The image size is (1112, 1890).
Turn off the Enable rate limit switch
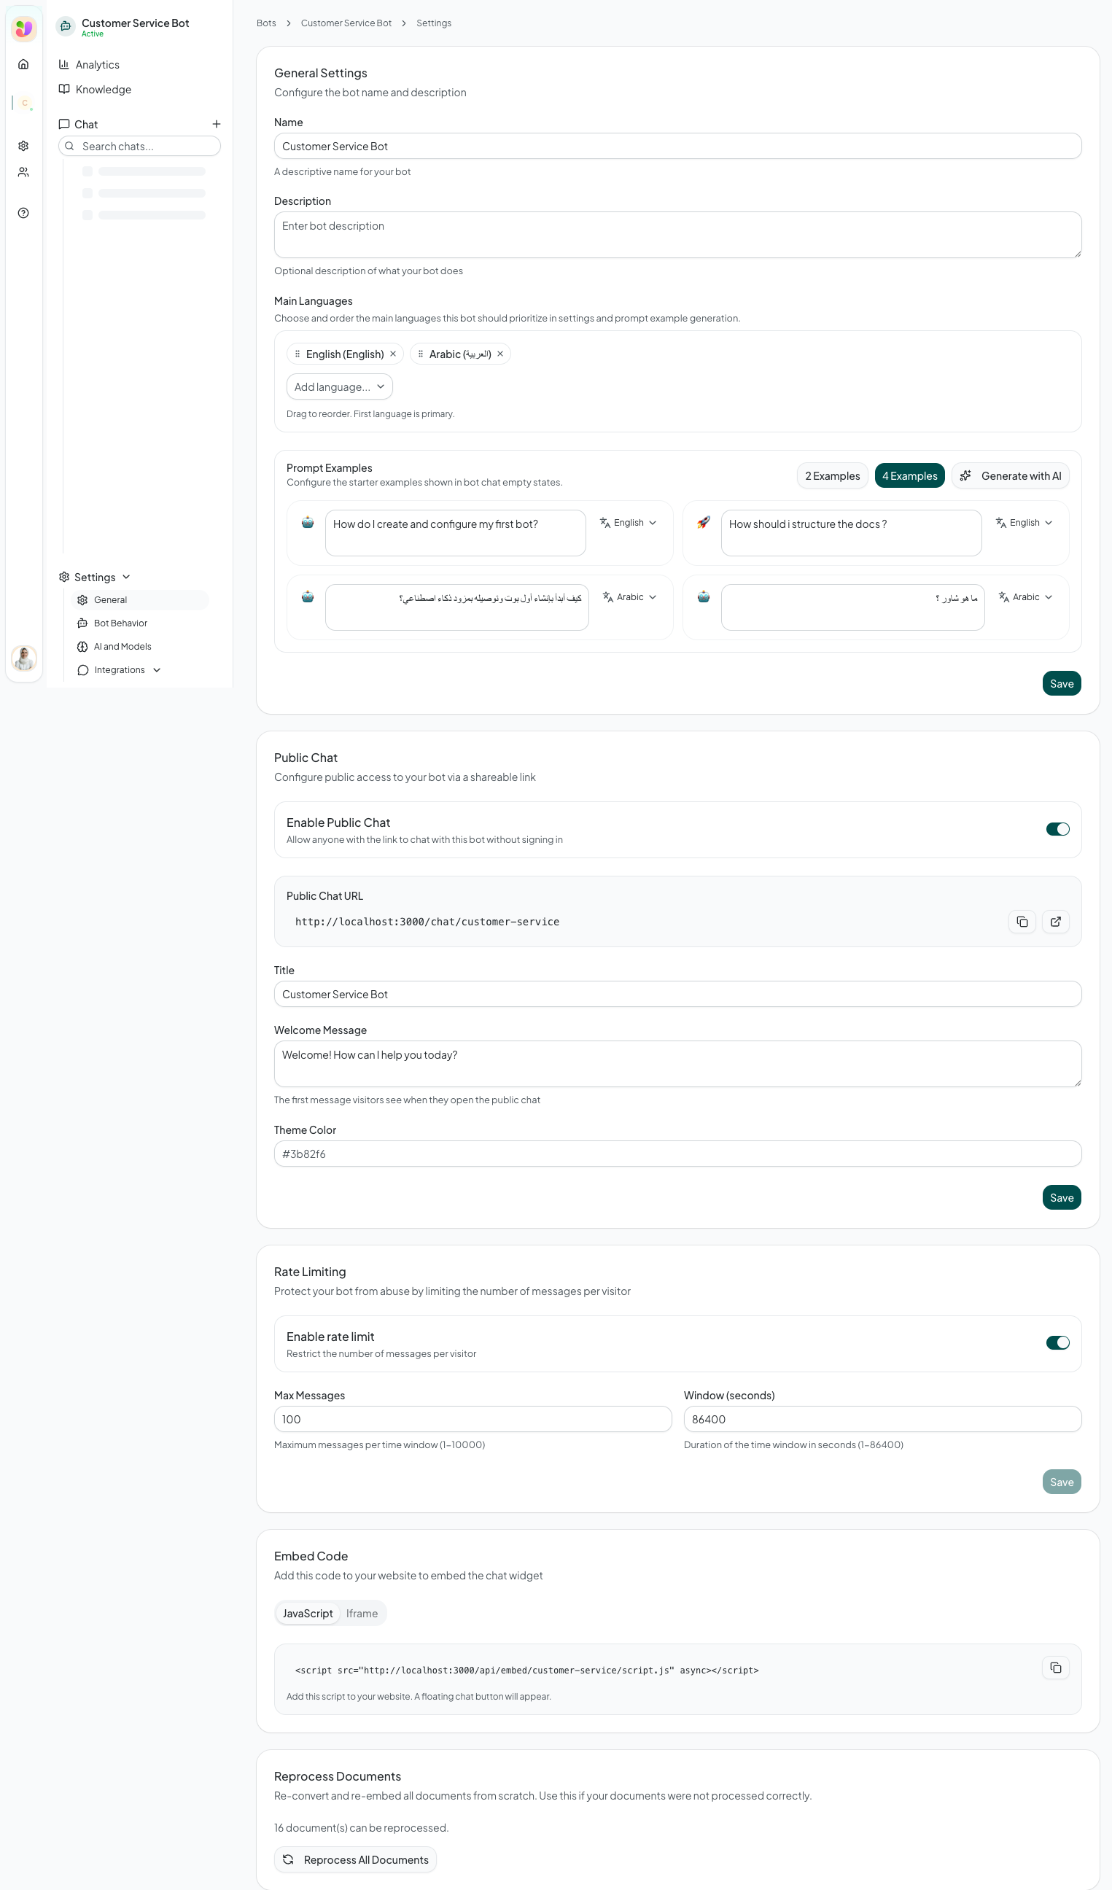coord(1057,1342)
